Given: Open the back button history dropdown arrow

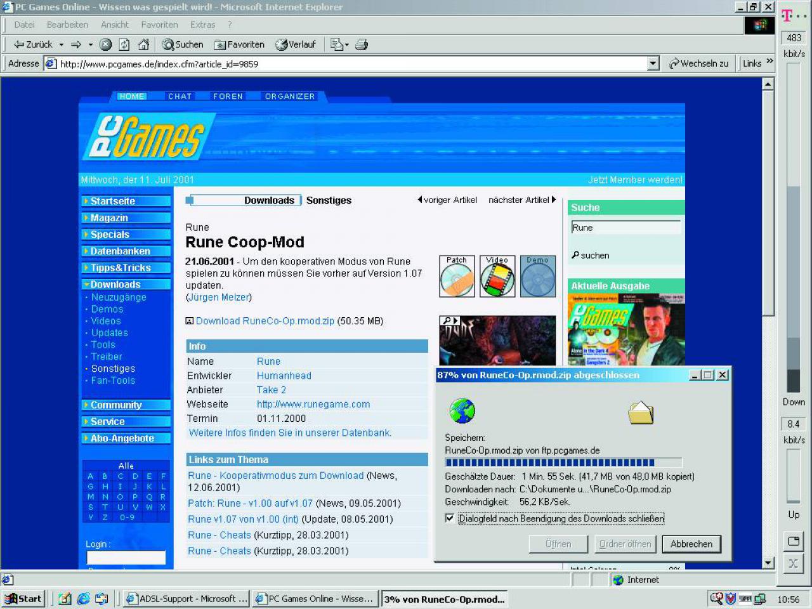Looking at the screenshot, I should click(x=62, y=44).
